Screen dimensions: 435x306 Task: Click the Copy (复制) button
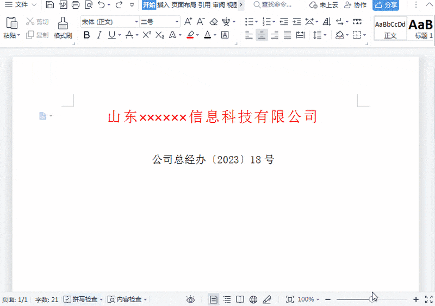[x=37, y=35]
